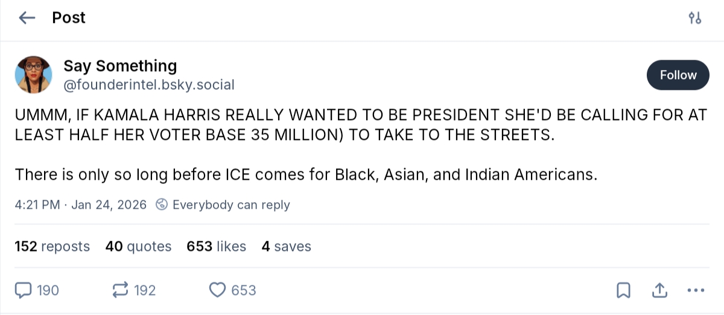Open Say Something profile avatar
The height and width of the screenshot is (315, 724).
(33, 75)
